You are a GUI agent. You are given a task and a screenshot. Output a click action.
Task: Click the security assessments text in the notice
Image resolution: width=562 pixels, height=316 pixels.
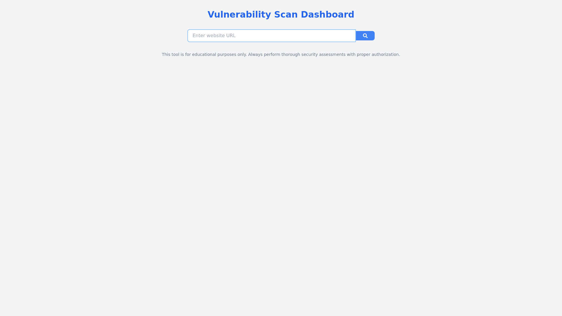pyautogui.click(x=323, y=54)
